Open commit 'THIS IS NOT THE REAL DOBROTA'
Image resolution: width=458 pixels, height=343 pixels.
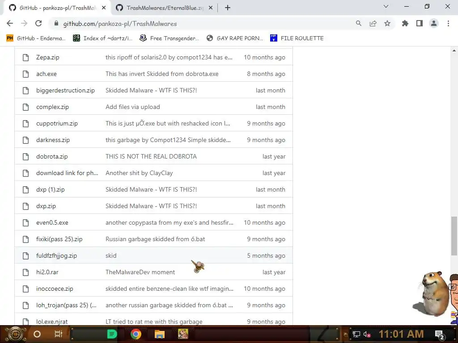[x=151, y=156]
